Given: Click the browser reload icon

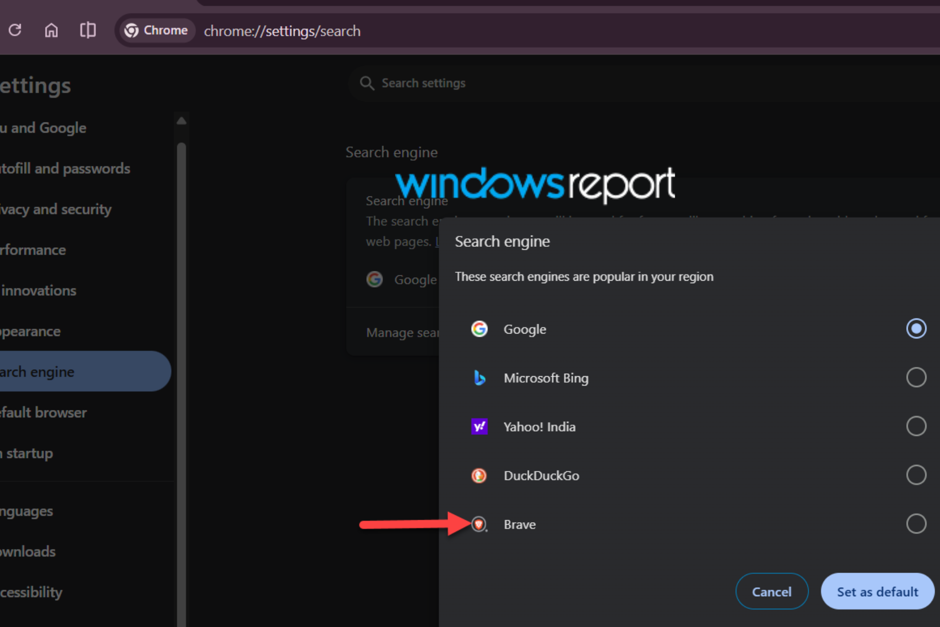Looking at the screenshot, I should pyautogui.click(x=15, y=30).
